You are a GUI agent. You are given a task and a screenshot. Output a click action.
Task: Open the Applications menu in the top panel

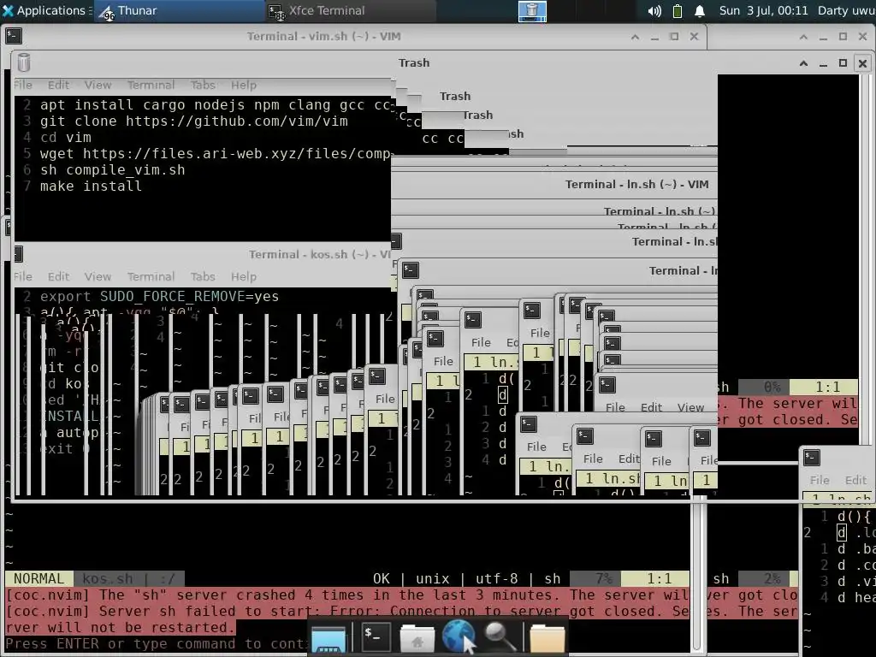[46, 10]
